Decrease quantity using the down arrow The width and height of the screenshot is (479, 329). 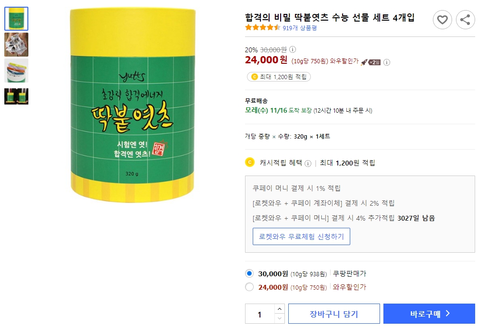click(x=281, y=318)
